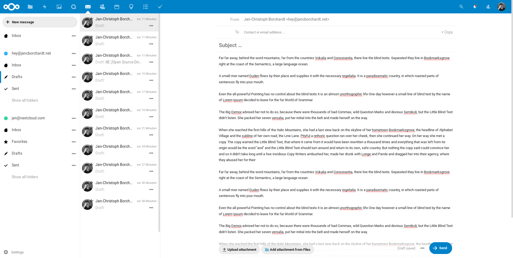This screenshot has height=258, width=513.
Task: Click Upload attachment button
Action: coord(239,249)
